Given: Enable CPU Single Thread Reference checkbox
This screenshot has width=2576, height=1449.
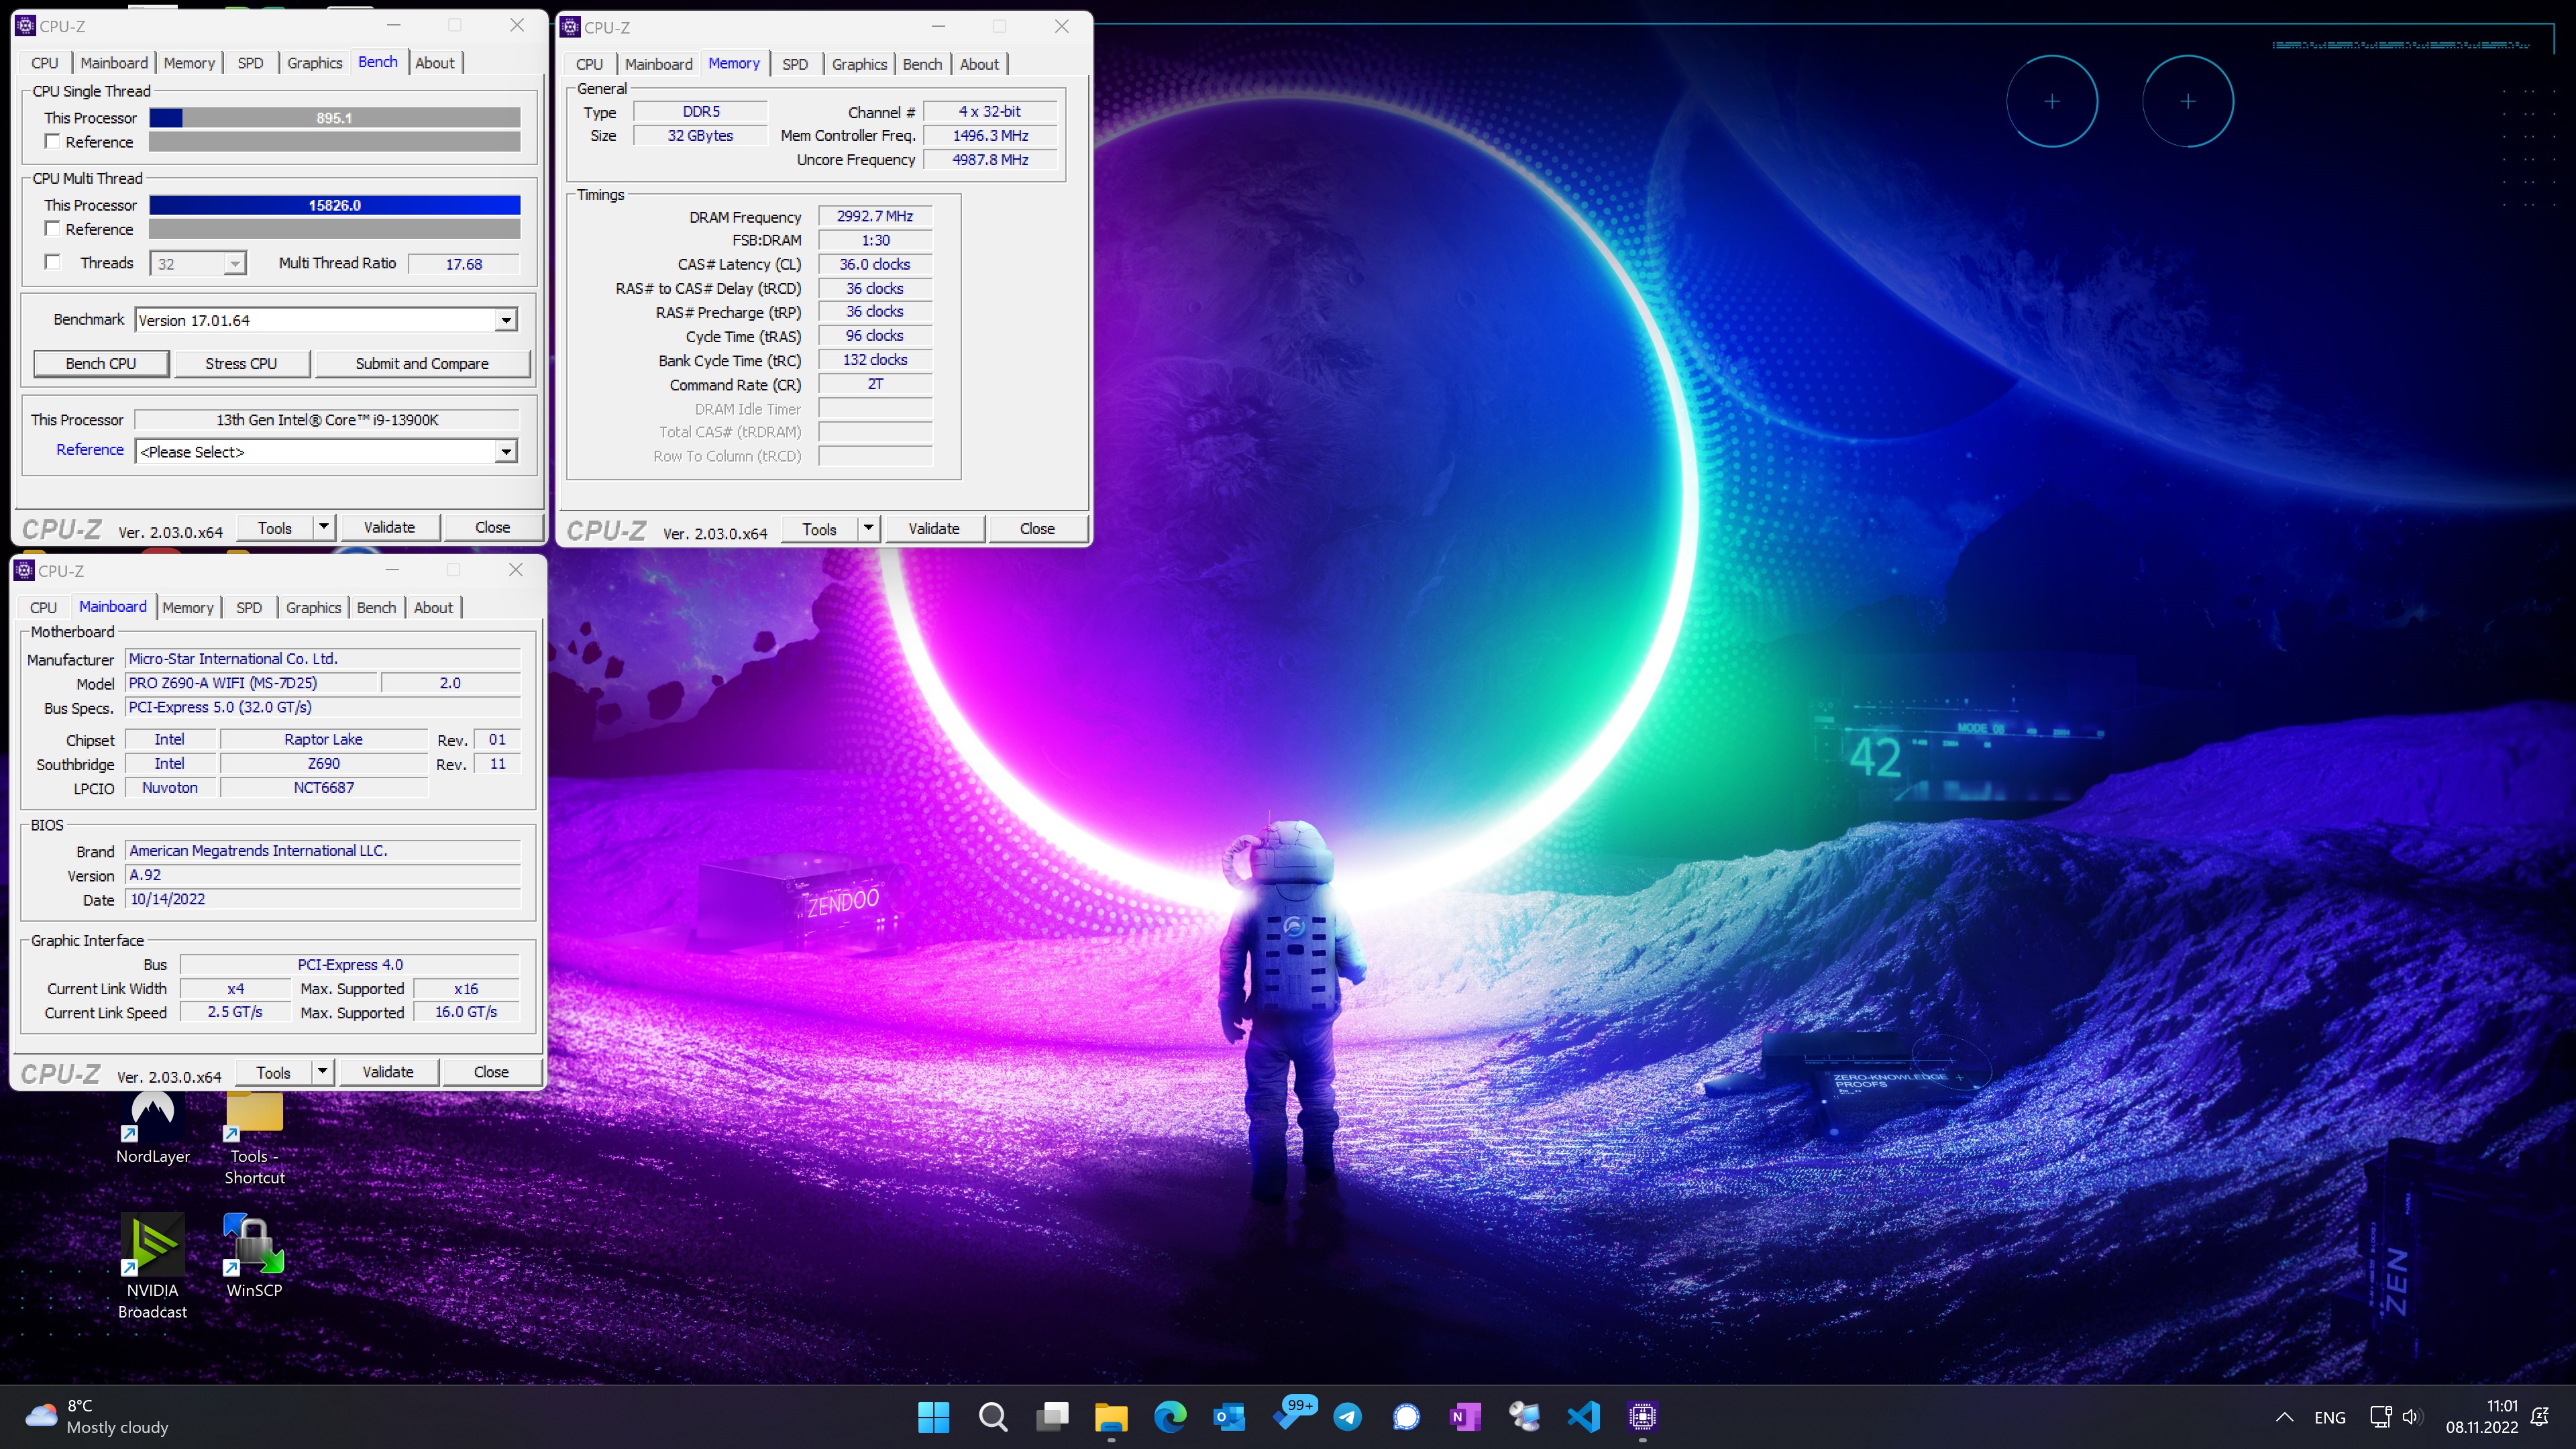Looking at the screenshot, I should coord(53,142).
